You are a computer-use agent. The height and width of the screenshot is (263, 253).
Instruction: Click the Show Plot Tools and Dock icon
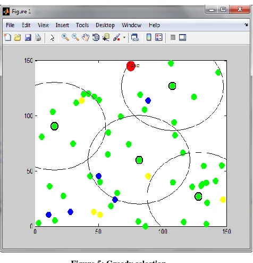click(182, 37)
